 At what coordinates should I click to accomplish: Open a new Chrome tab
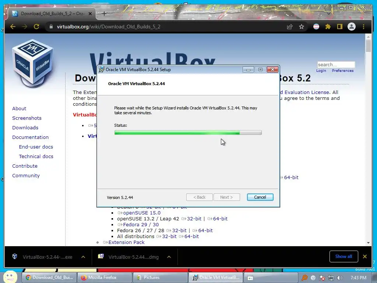[x=104, y=14]
